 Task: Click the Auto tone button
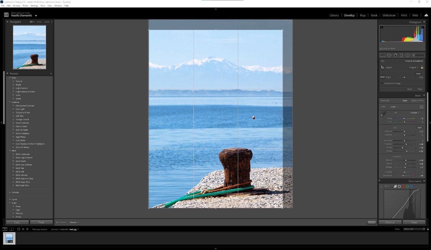coord(419,128)
